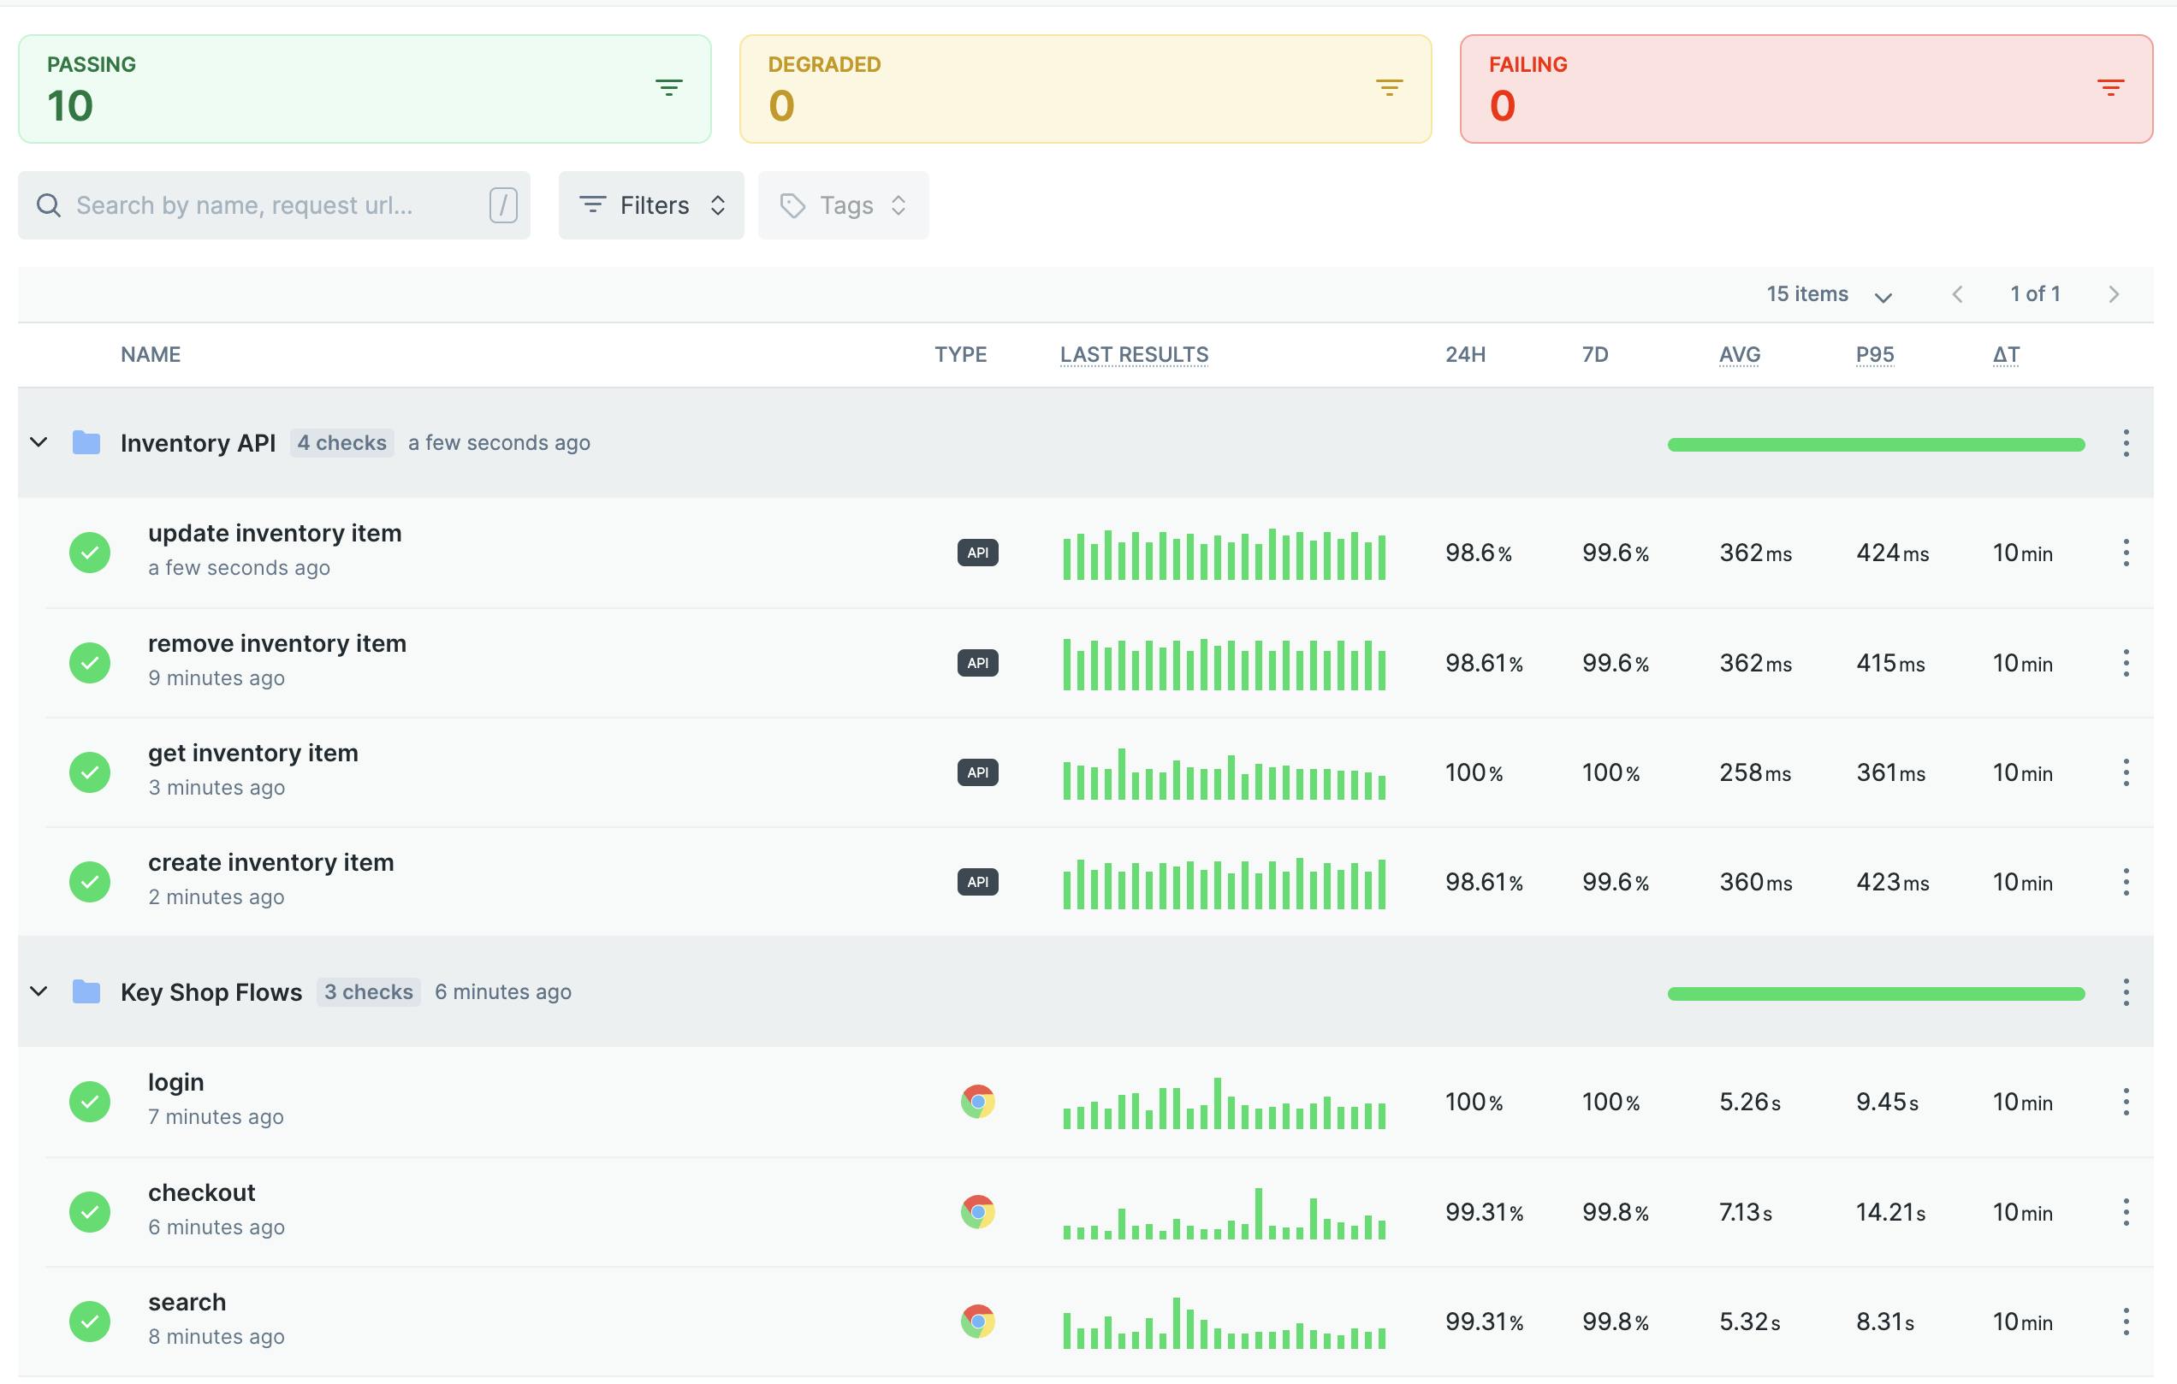This screenshot has height=1384, width=2177.
Task: Collapse the Inventory API group
Action: click(x=39, y=443)
